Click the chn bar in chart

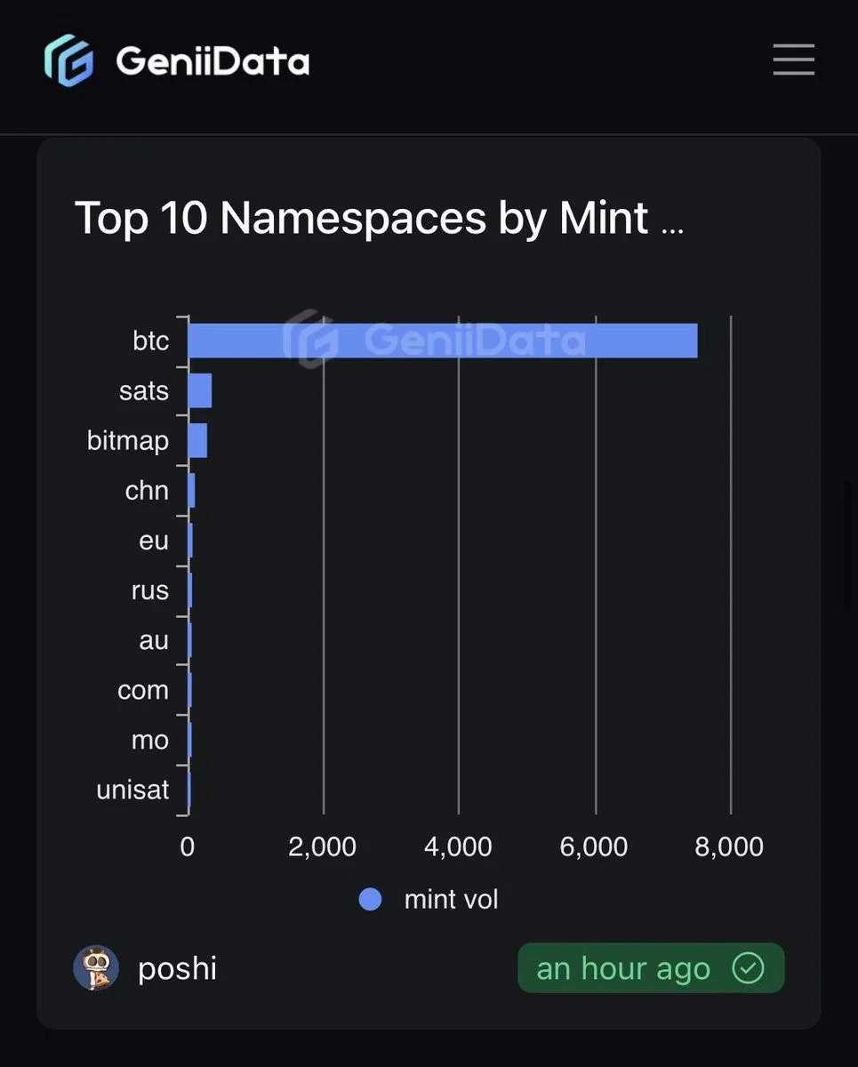[x=191, y=490]
